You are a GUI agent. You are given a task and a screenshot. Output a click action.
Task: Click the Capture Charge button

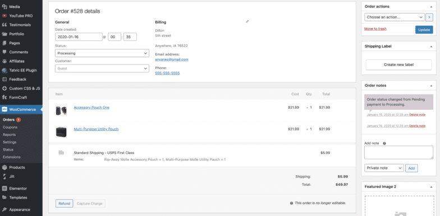(x=90, y=204)
